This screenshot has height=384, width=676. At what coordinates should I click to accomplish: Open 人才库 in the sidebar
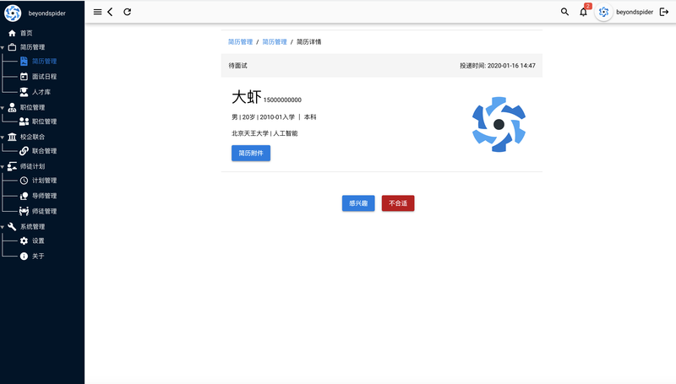click(41, 92)
